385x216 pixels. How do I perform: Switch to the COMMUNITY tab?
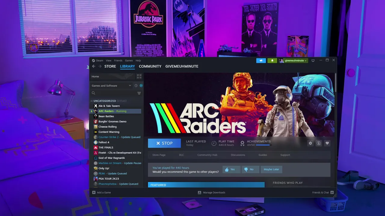click(150, 66)
